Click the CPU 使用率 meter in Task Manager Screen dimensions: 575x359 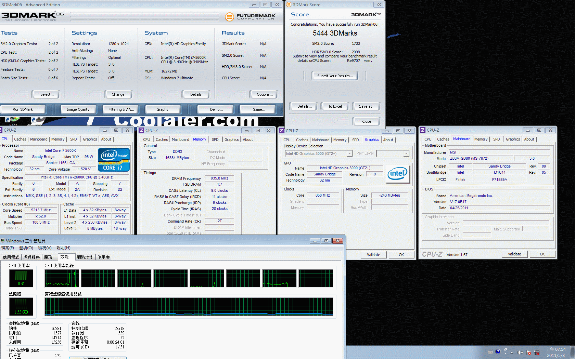(x=21, y=278)
